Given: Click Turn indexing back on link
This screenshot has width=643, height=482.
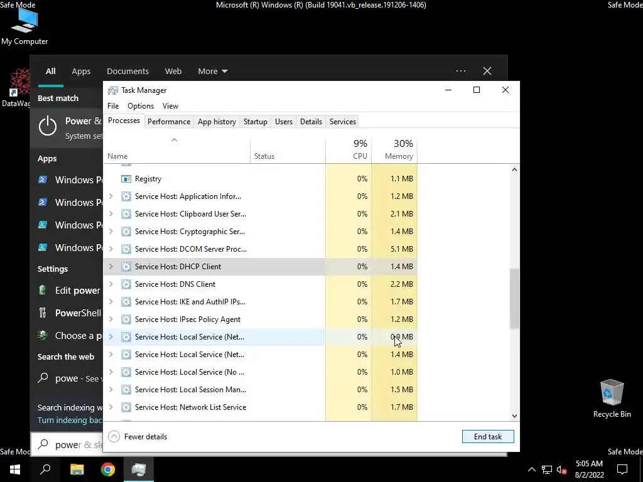Looking at the screenshot, I should click(70, 420).
